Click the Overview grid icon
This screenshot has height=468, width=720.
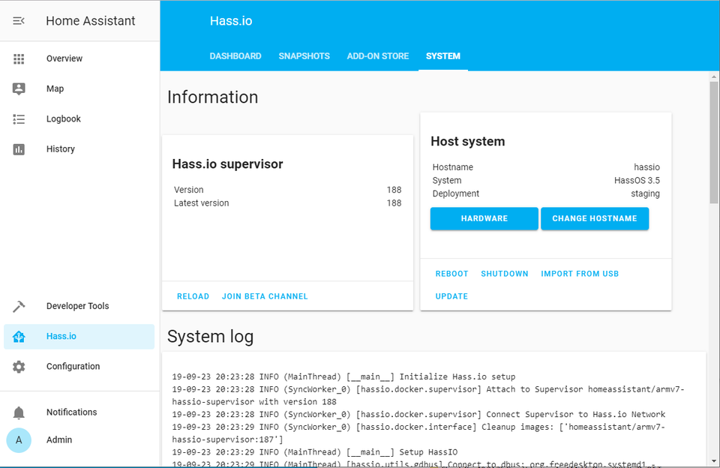pyautogui.click(x=19, y=58)
